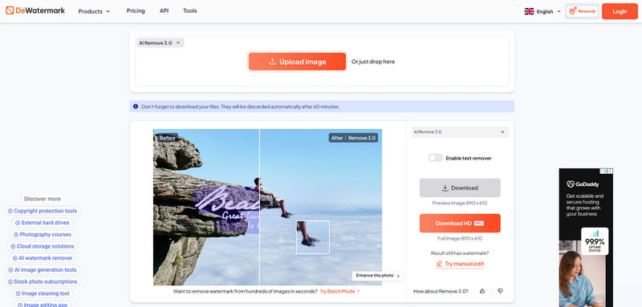Image resolution: width=642 pixels, height=307 pixels.
Task: Click Try Batch Mode link
Action: 339,291
